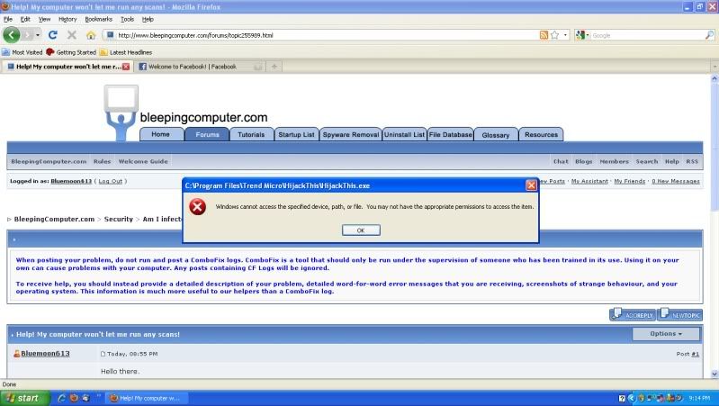Click the bleepingcomputer.com logo figure

click(121, 112)
